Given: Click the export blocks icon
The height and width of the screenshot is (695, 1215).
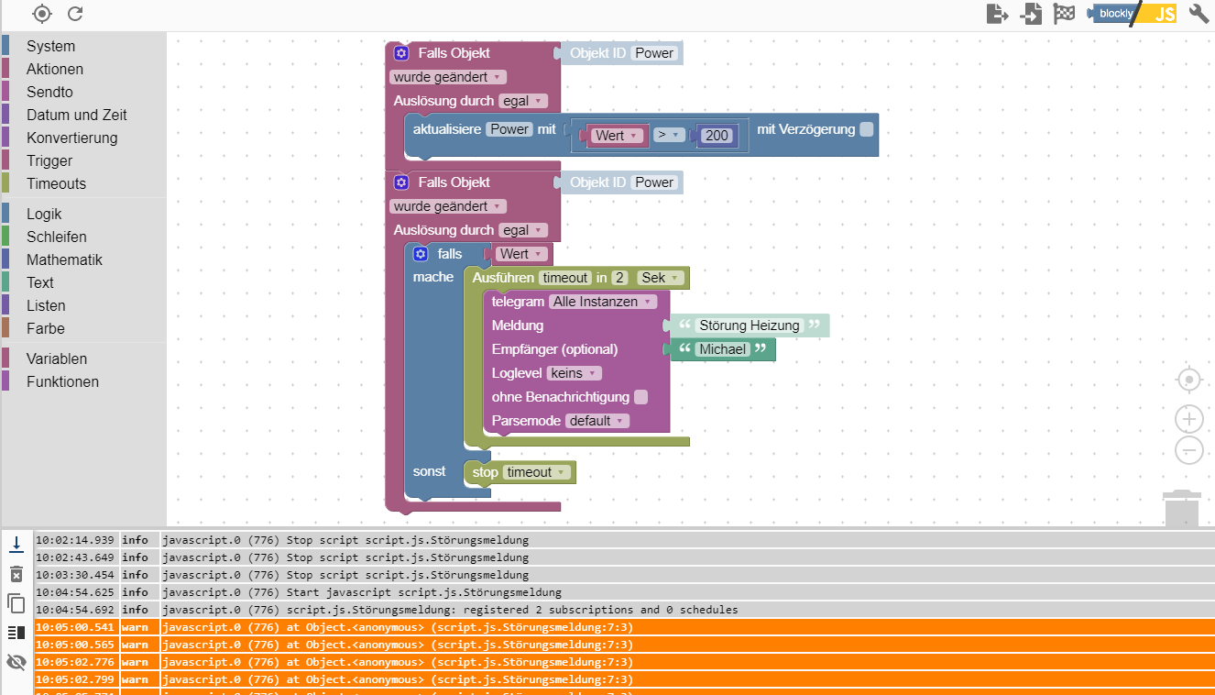Looking at the screenshot, I should (997, 14).
